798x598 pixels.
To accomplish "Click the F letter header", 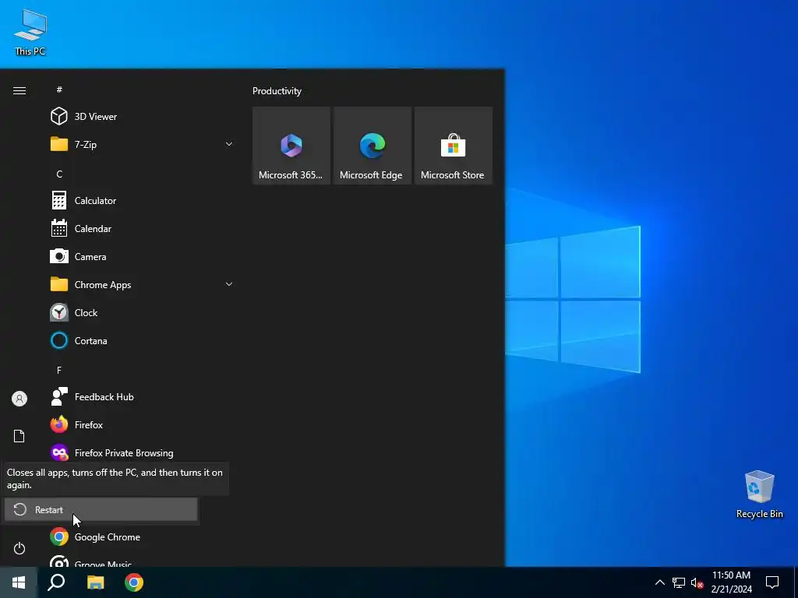I will click(x=59, y=370).
